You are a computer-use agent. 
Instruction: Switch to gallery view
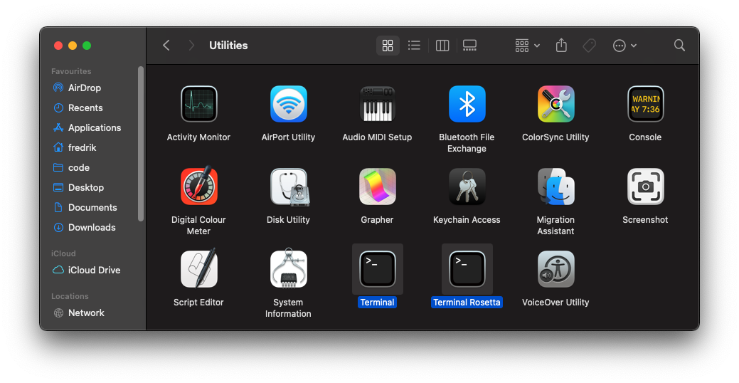pyautogui.click(x=469, y=46)
